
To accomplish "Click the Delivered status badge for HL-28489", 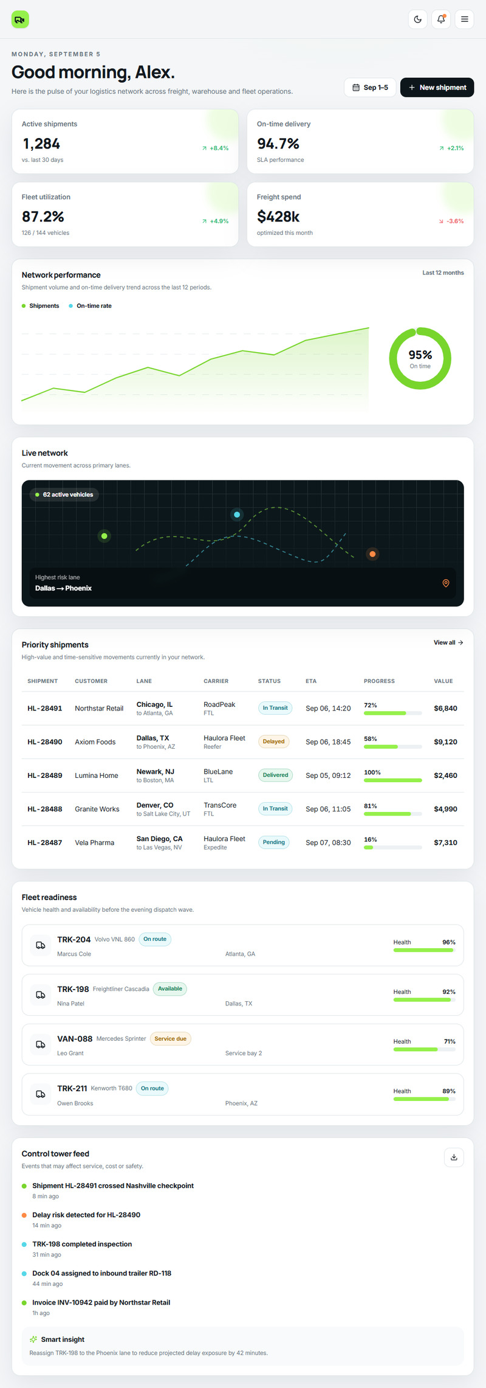I will [275, 776].
